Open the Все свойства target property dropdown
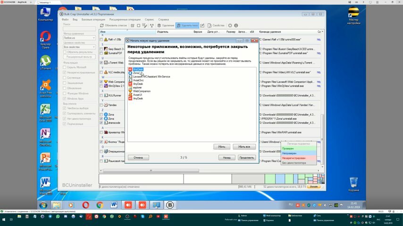The width and height of the screenshot is (403, 226). pyautogui.click(x=79, y=47)
